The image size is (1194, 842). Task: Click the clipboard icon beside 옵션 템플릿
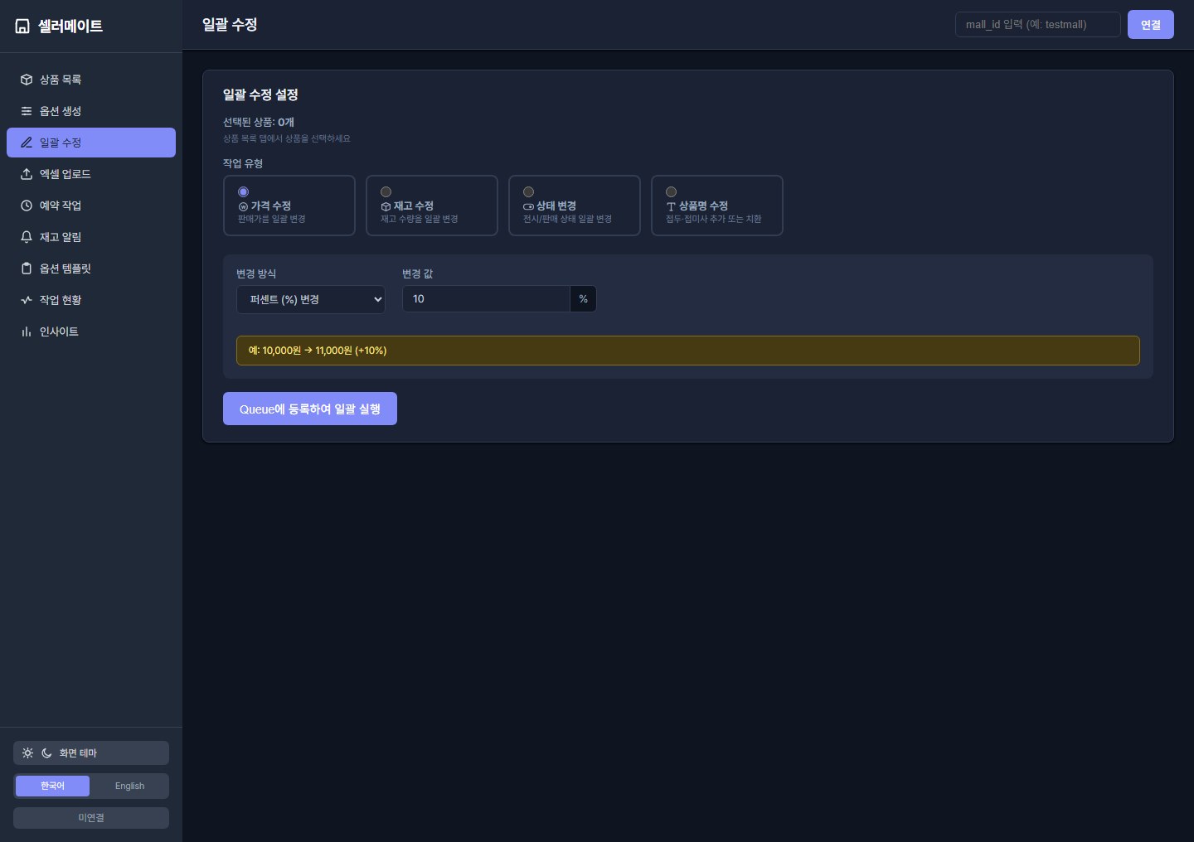click(27, 269)
